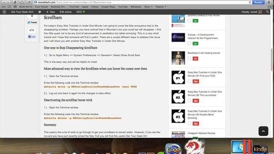The width and height of the screenshot is (274, 154).
Task: Open the round blue Logo app icon in the Dock
Action: tap(174, 148)
